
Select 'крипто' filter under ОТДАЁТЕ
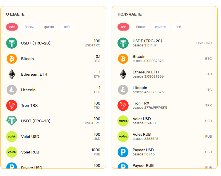pos(49,27)
